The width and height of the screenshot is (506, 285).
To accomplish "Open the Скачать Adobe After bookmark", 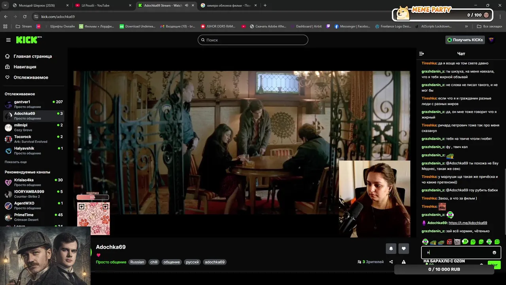I will click(x=268, y=27).
